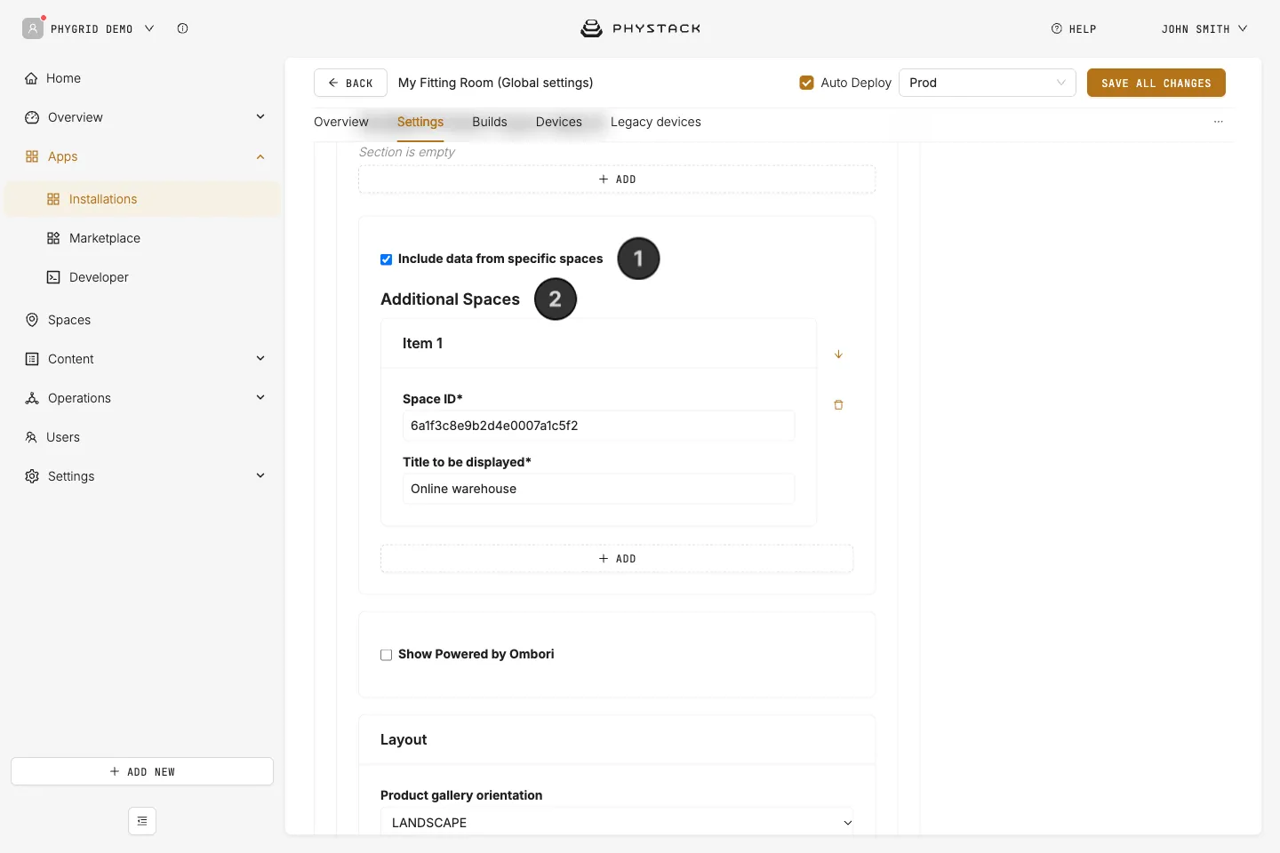Switch to the Builds tab
Viewport: 1280px width, 853px height.
(490, 122)
